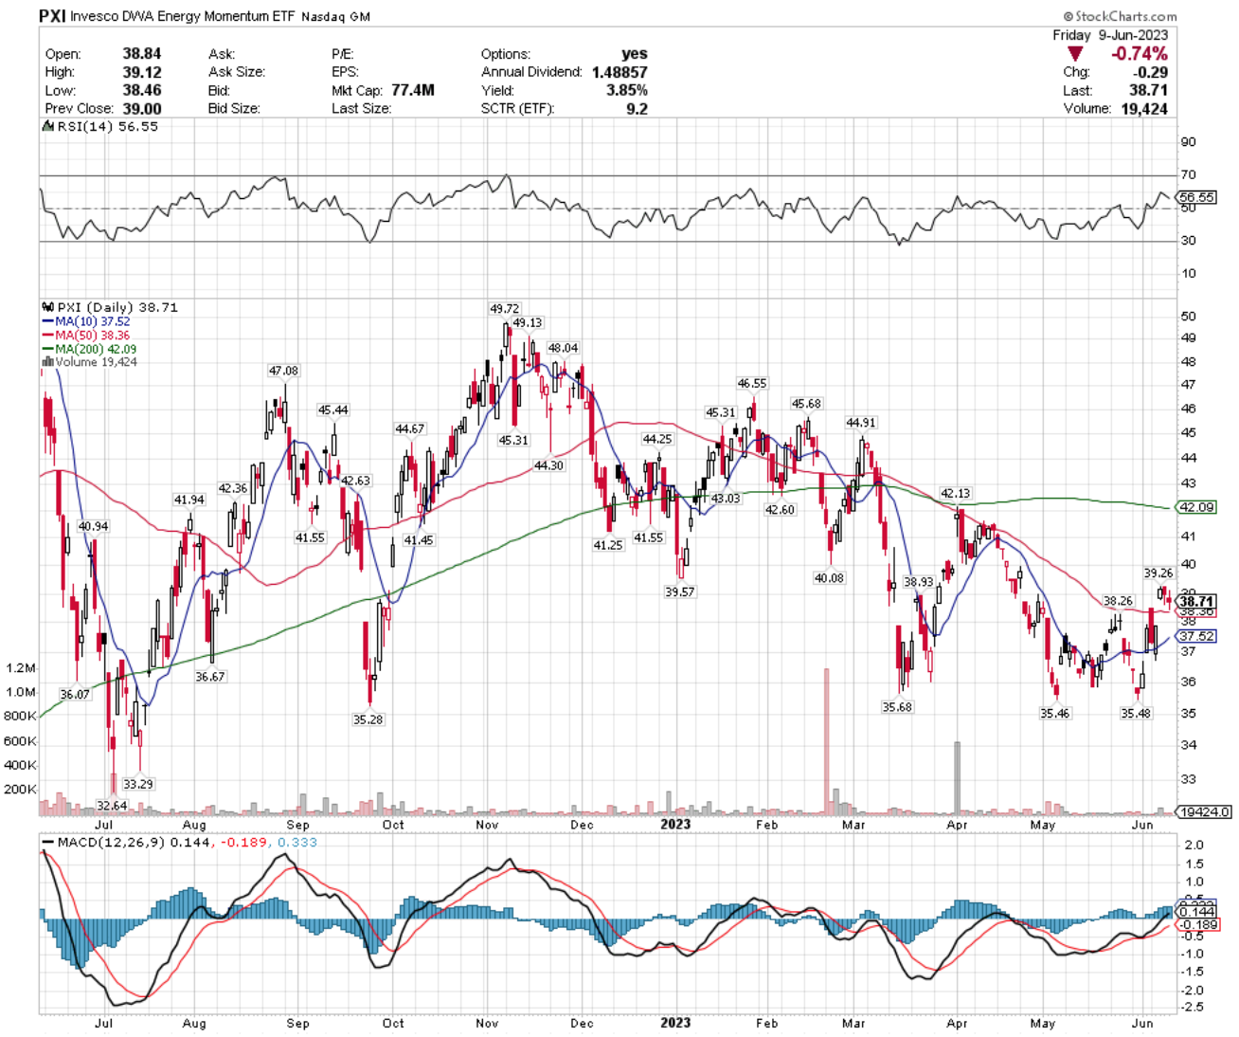Screen dimensions: 1239x1037
Task: Click the SCTR (ETF) 9.2 value
Action: click(x=637, y=109)
